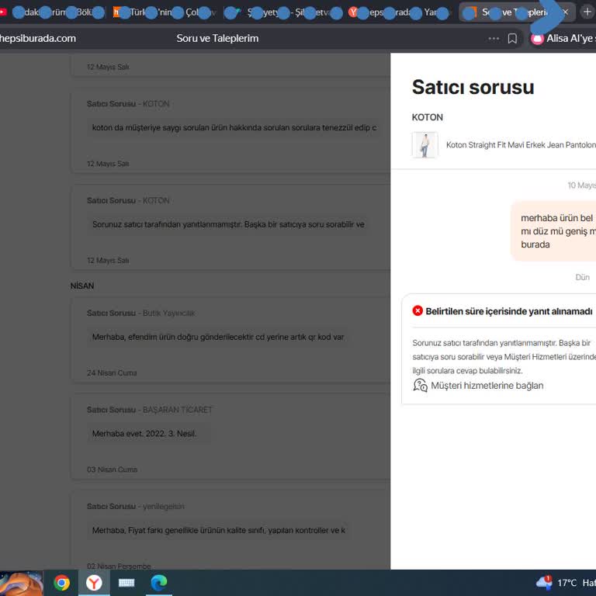This screenshot has height=596, width=596.
Task: Click the bookmark icon in address bar
Action: (512, 38)
